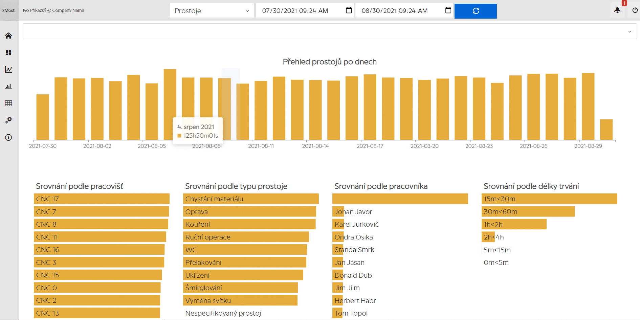This screenshot has width=640, height=320.
Task: Select the Ruční operace downtime bar
Action: [246, 237]
